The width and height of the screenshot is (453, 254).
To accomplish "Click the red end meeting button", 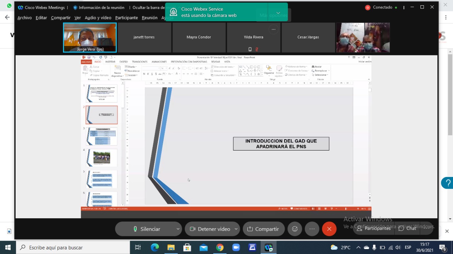I will pos(329,229).
